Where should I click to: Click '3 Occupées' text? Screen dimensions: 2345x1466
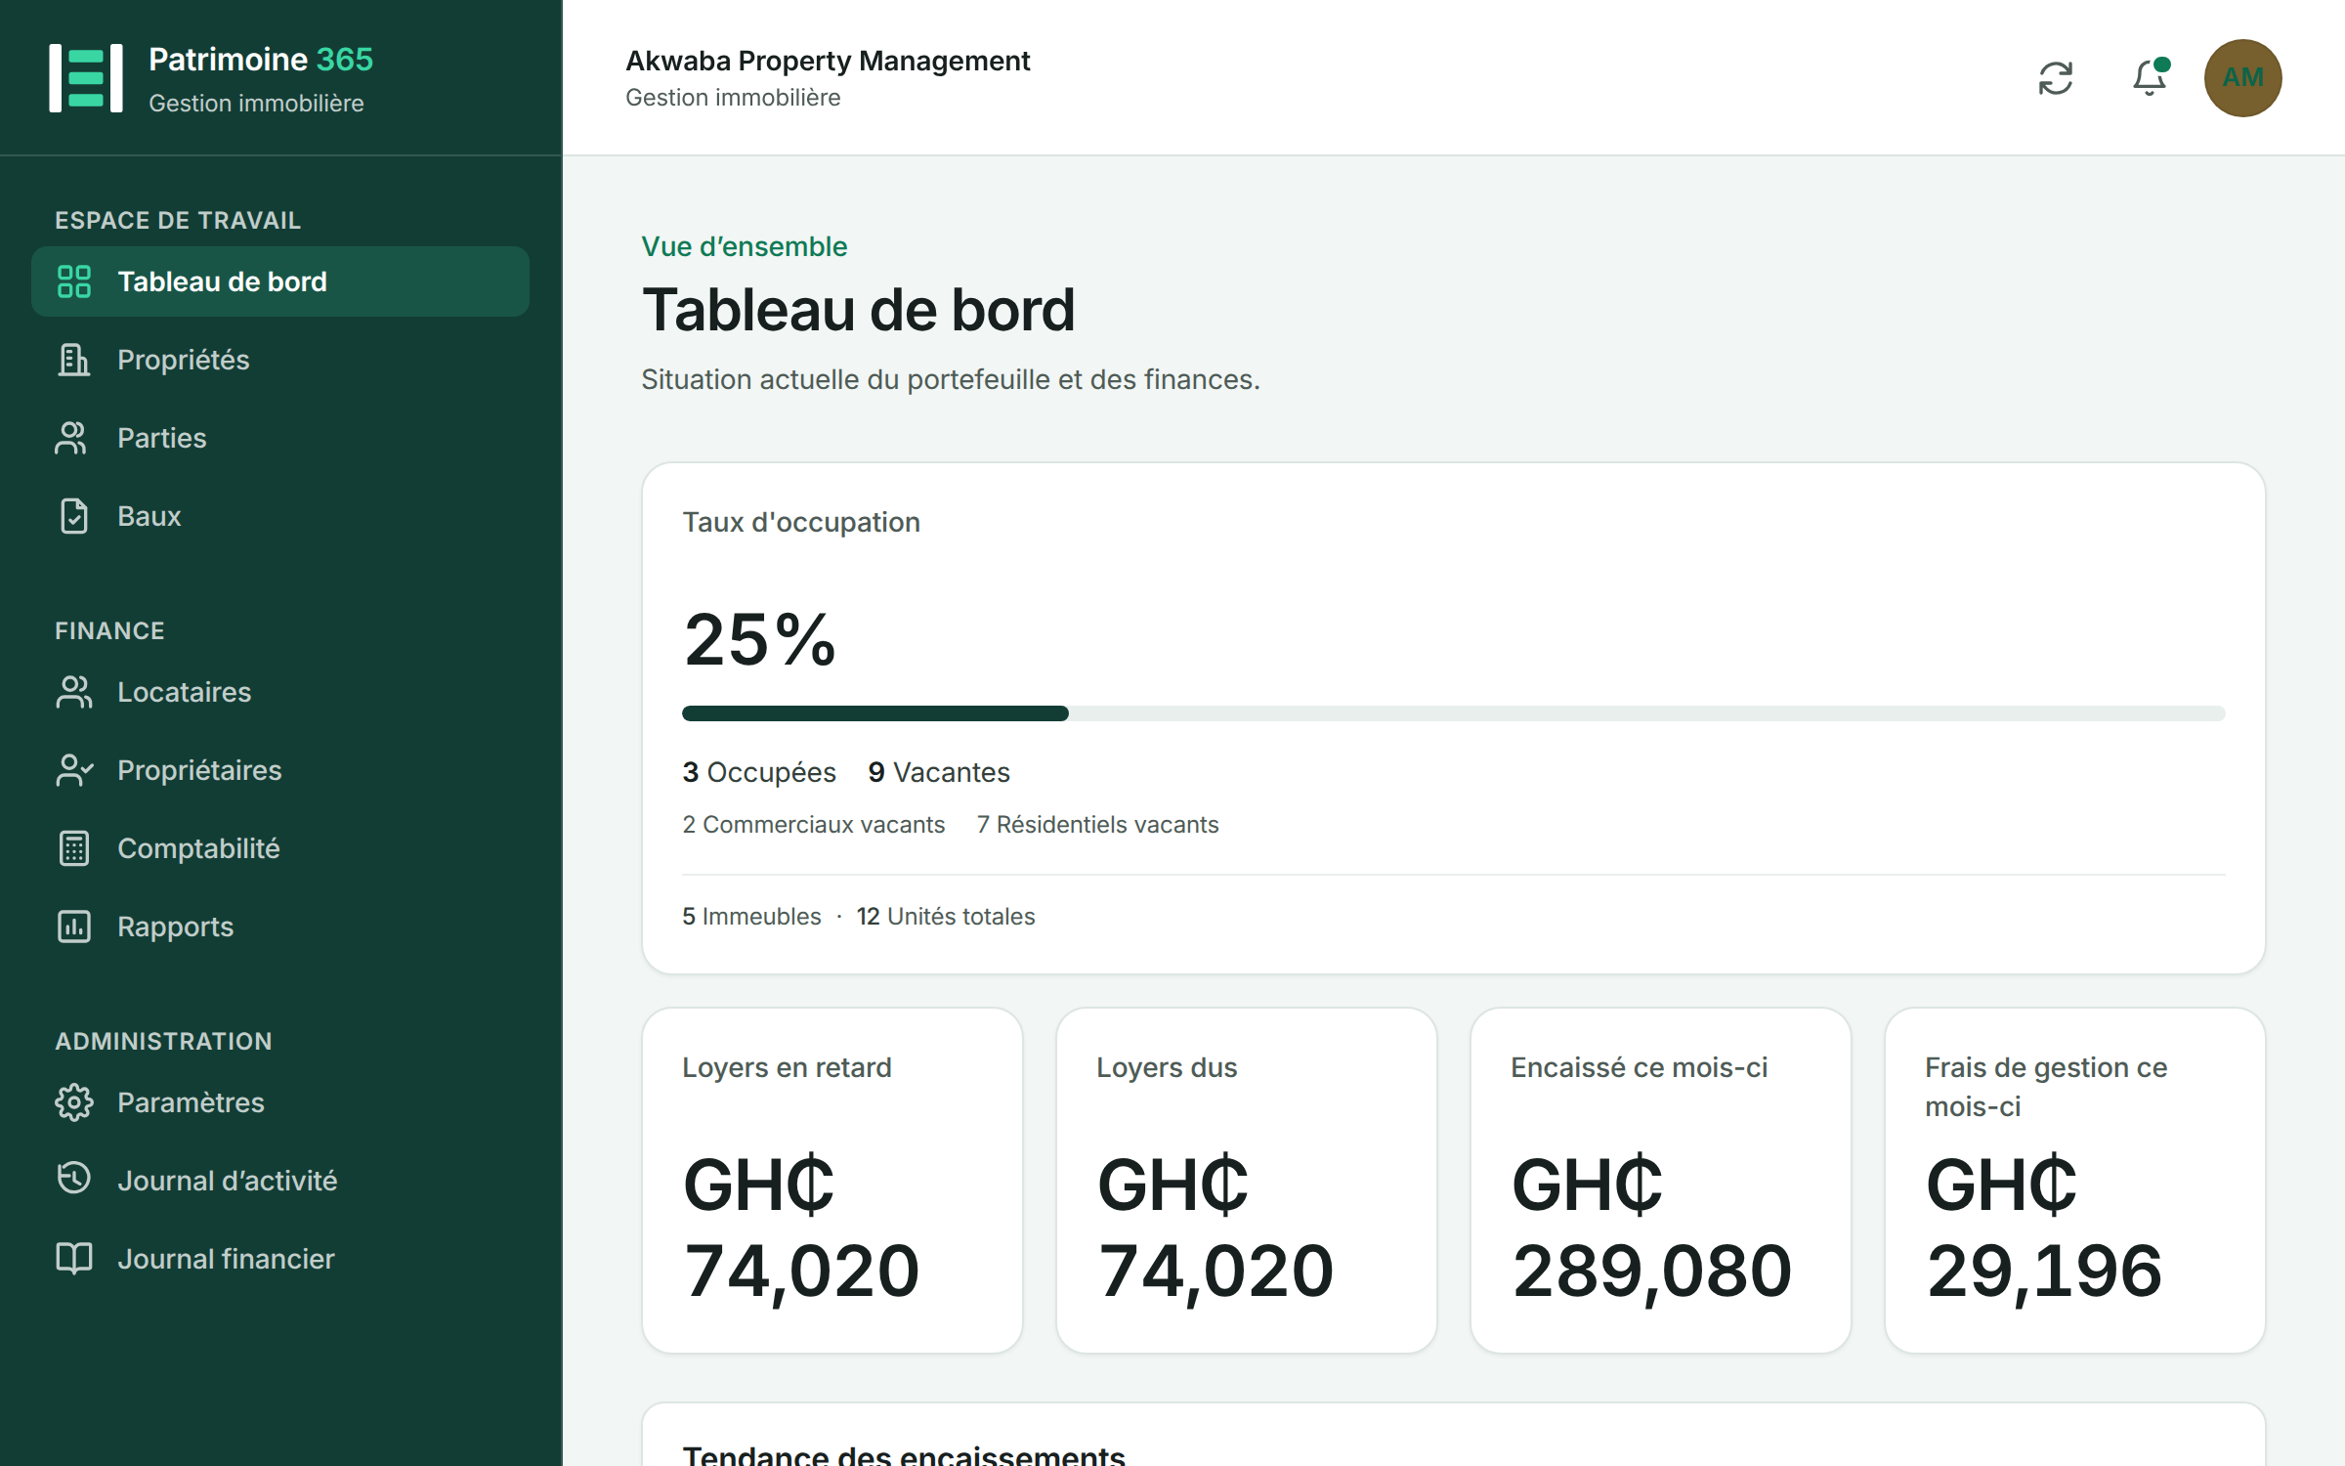759,772
